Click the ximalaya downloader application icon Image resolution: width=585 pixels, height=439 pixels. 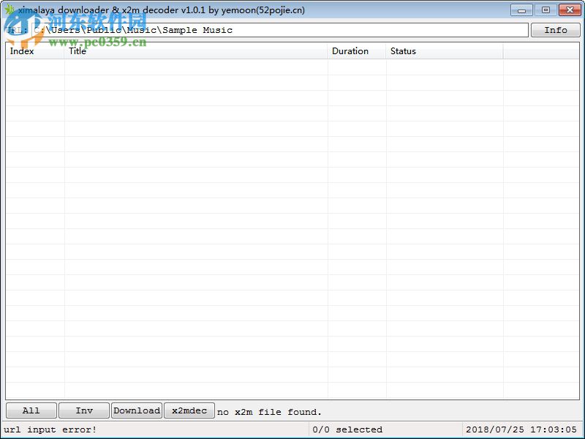[10, 10]
